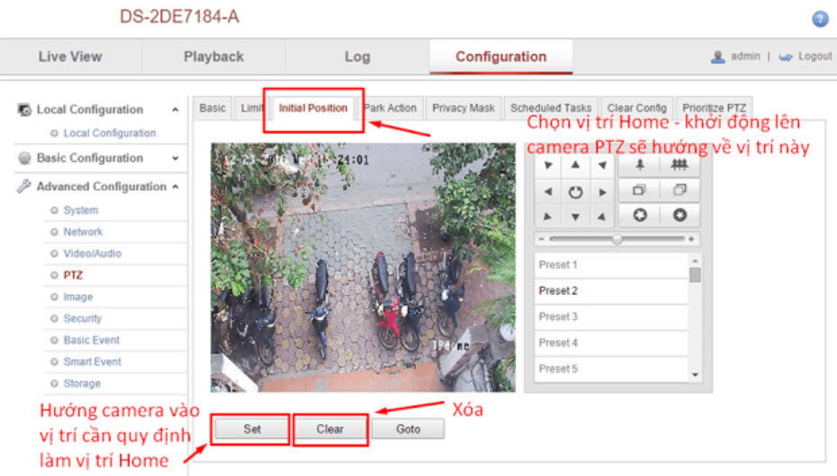Viewport: 837px width, 476px height.
Task: Decrease PTZ speed with minus icon
Action: point(541,239)
